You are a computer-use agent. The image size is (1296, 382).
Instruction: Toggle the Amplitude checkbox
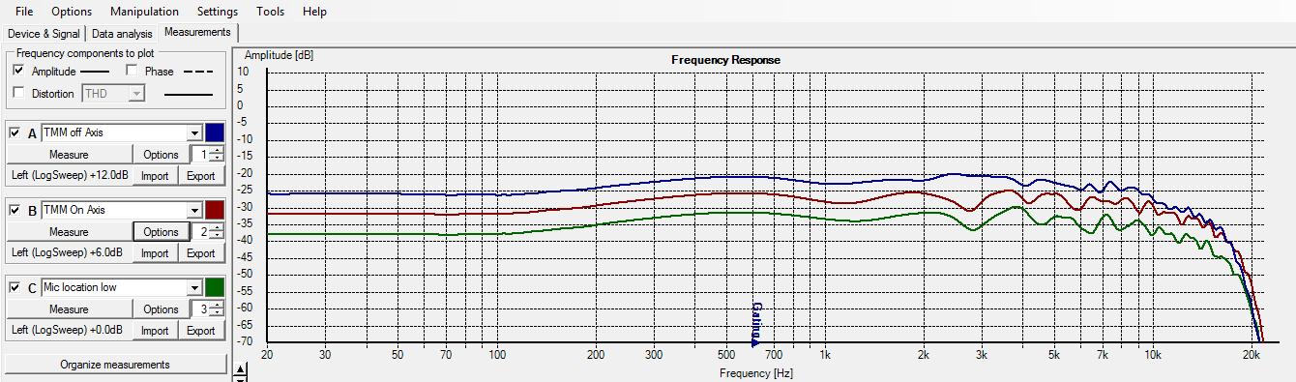(x=18, y=72)
